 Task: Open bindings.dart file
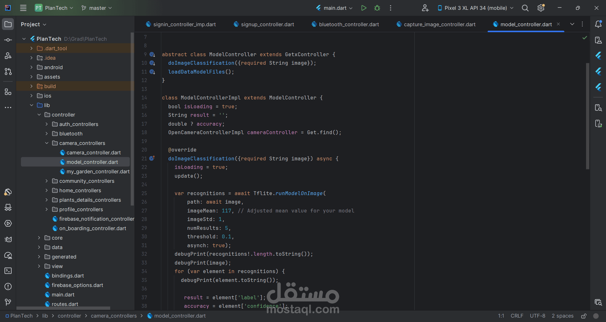pos(64,276)
